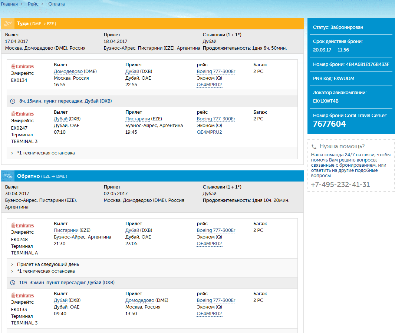Screen dimensions: 395x333
Task: Click departure time 16:55
Action: (59, 85)
